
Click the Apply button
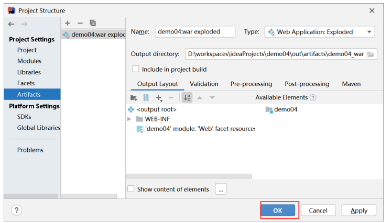(359, 210)
